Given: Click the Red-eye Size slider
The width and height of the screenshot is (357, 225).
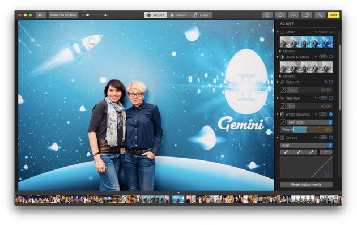Looking at the screenshot, I should point(309,106).
